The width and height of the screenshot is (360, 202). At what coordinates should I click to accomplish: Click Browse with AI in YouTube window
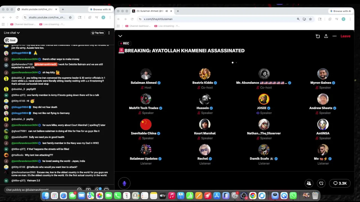[x=100, y=9]
